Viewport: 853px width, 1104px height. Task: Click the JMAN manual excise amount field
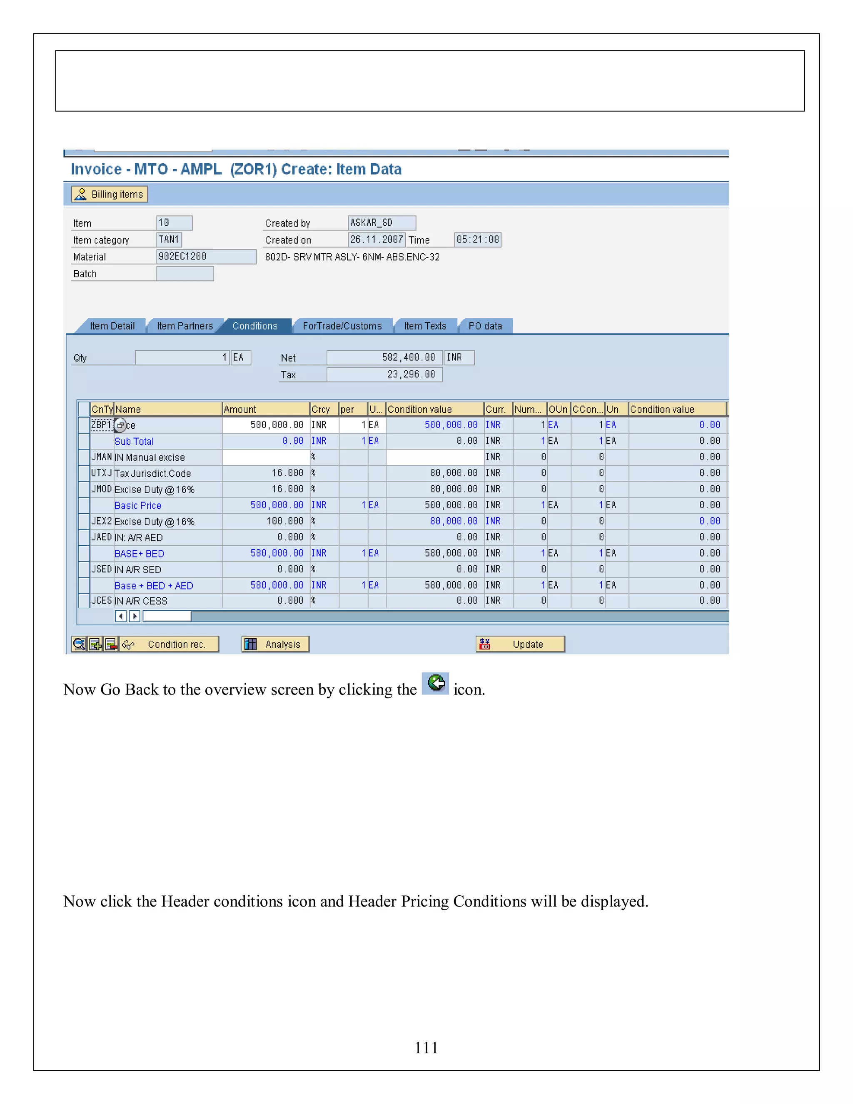point(266,457)
